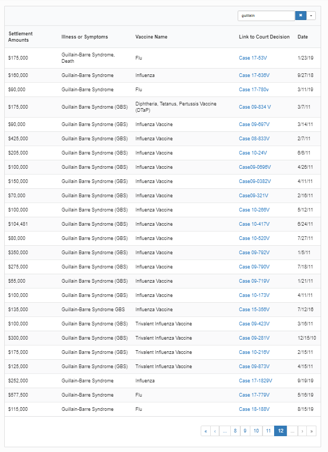Open Case 15-356V court decision link
Viewport: 328px width, 452px height.
(254, 310)
